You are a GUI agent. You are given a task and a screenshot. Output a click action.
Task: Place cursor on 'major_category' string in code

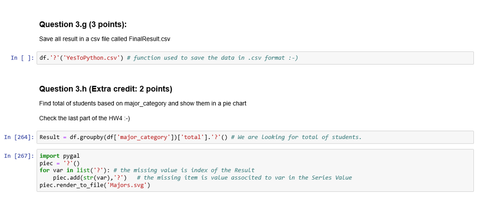[x=142, y=137]
